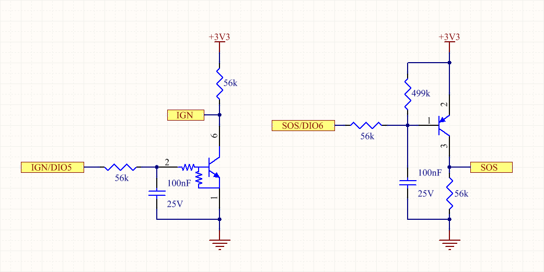
Task: Select the internal base-emitter resistor of NPN
Action: [x=199, y=178]
